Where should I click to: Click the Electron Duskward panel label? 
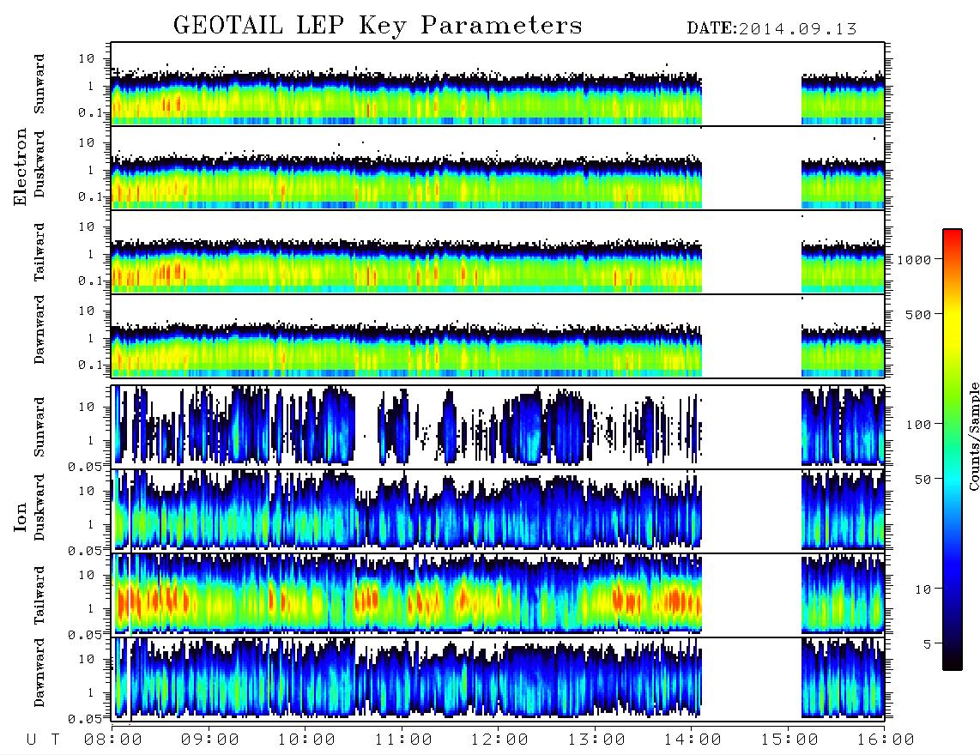tap(39, 164)
